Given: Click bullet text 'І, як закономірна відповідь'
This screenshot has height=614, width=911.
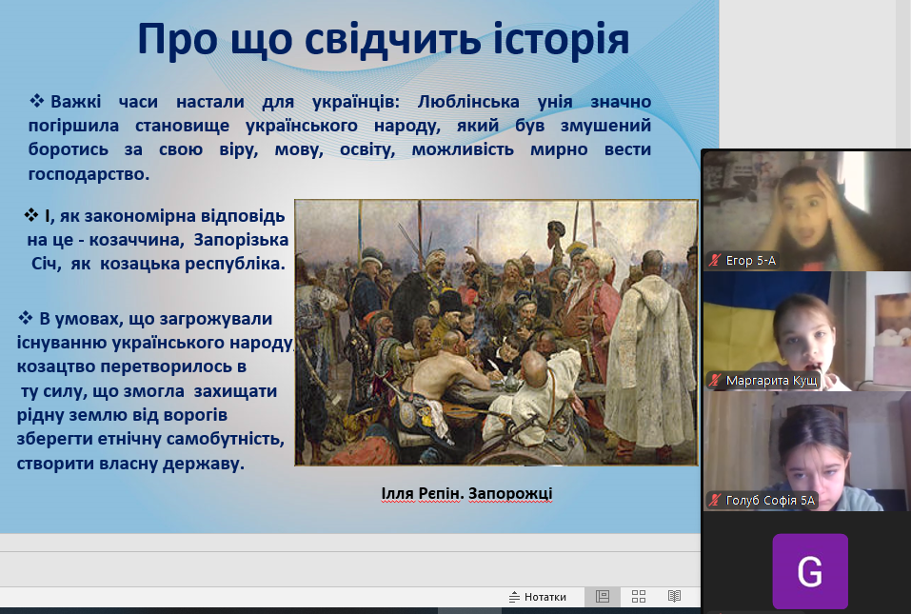Looking at the screenshot, I should click(x=165, y=215).
